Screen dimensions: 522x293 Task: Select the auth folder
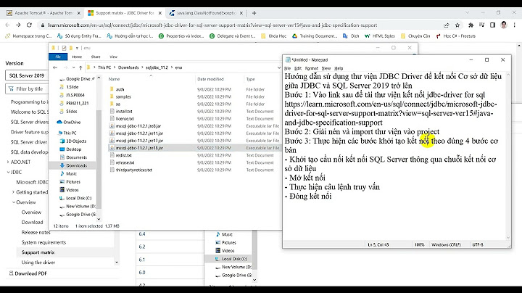[120, 89]
